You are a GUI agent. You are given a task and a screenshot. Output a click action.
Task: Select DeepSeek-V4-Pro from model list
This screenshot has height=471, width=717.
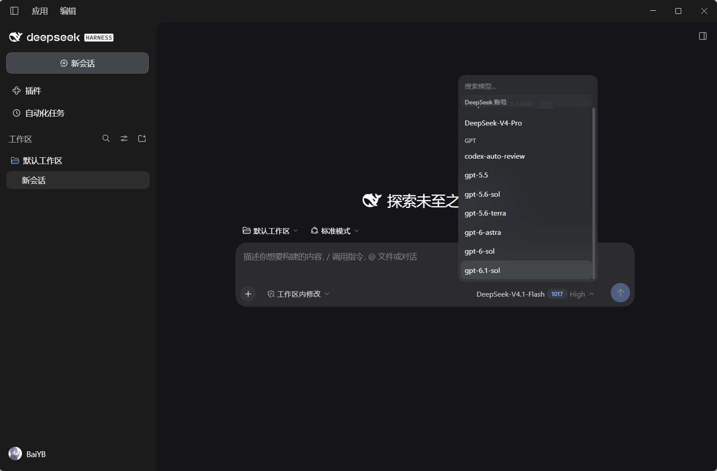pyautogui.click(x=526, y=123)
